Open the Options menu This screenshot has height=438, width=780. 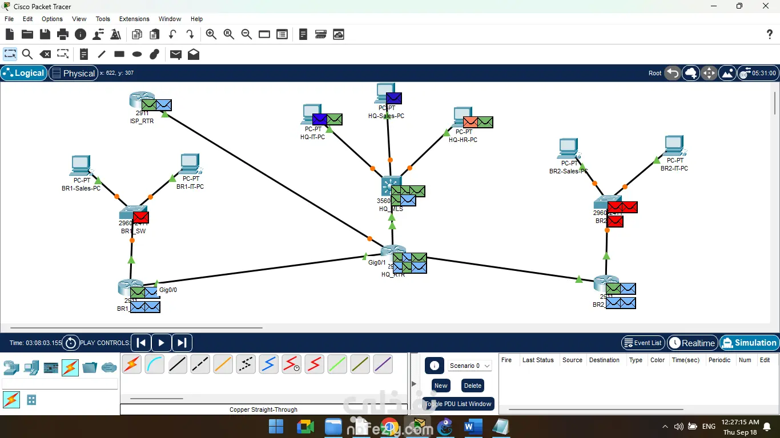coord(52,19)
